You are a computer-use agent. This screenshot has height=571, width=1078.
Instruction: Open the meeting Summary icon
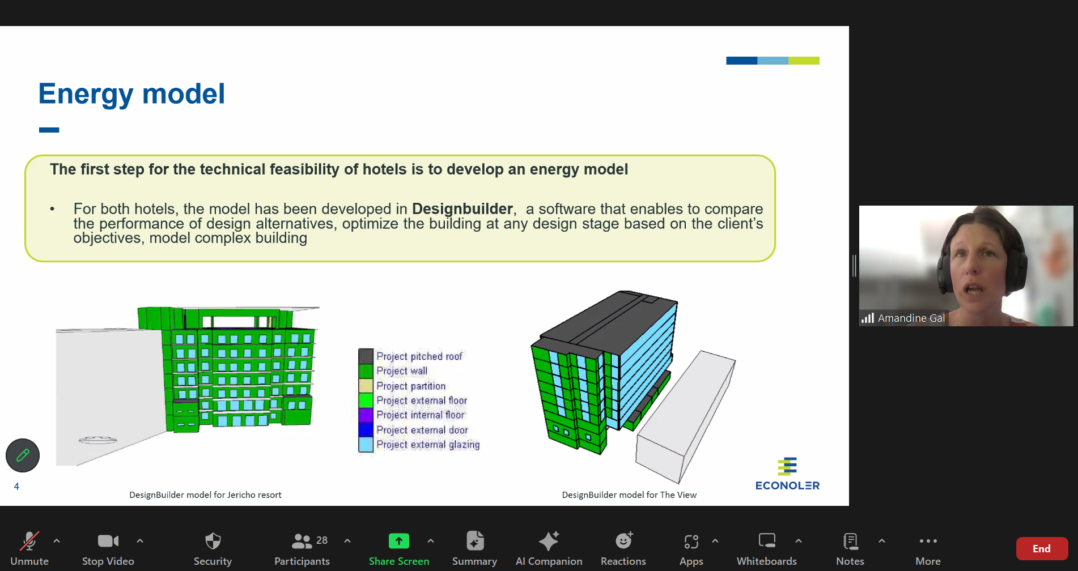click(474, 542)
